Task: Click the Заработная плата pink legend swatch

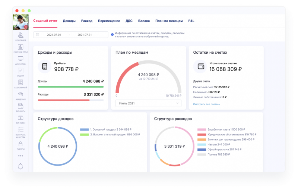Action: pos(199,129)
